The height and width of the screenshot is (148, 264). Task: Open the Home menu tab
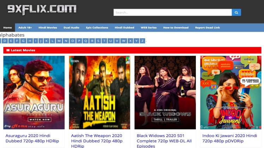pyautogui.click(x=7, y=27)
